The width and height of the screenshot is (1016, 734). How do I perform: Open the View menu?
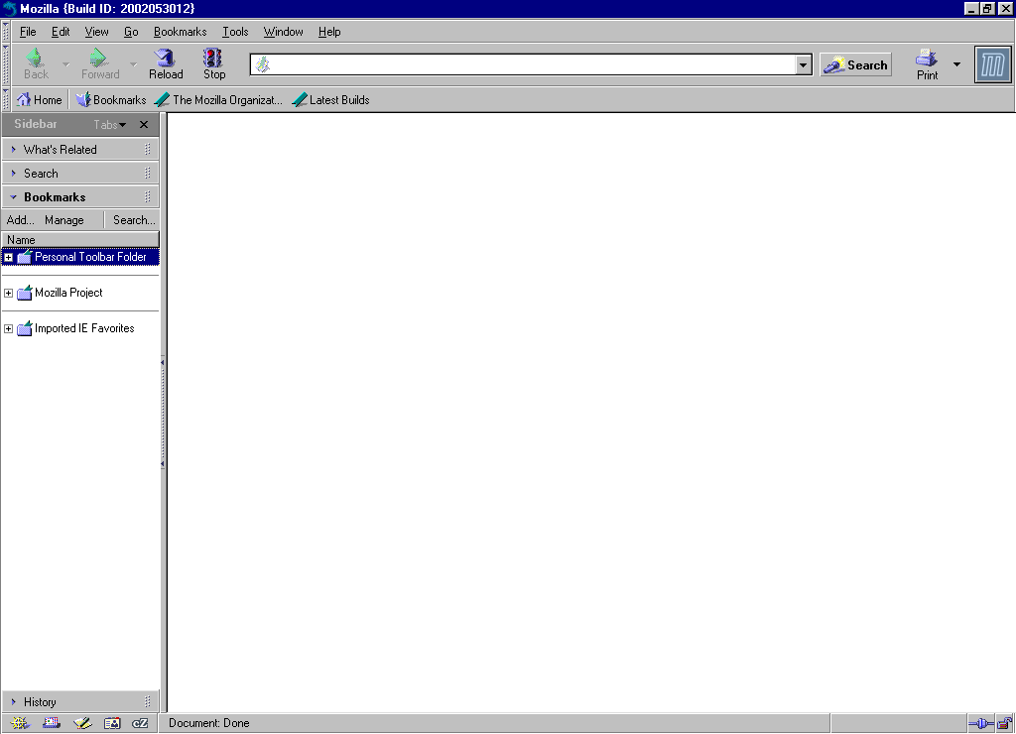pos(96,32)
